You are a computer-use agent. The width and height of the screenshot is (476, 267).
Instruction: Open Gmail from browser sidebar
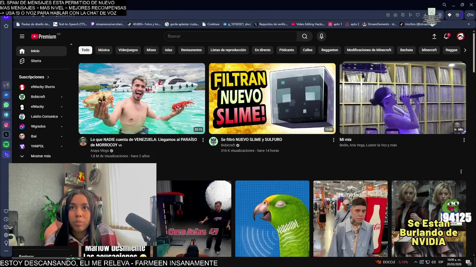coord(6,85)
